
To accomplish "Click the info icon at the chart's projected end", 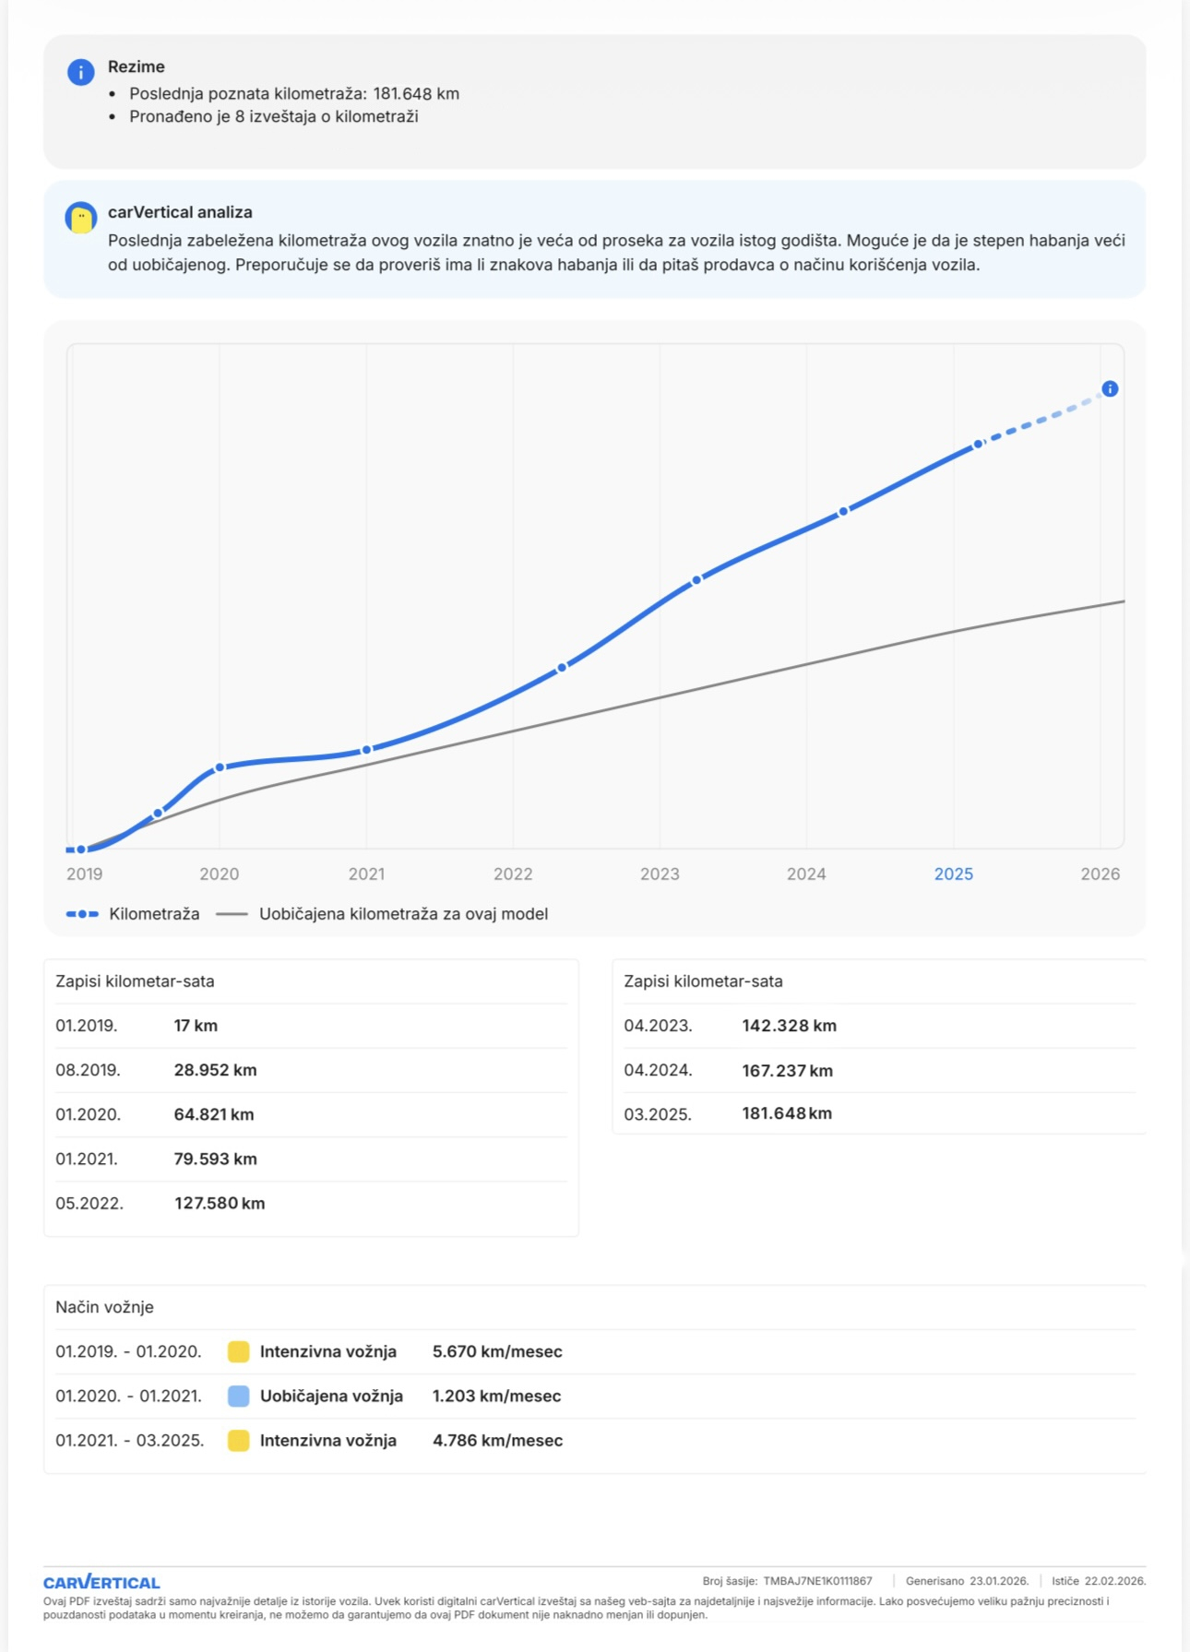I will 1110,389.
